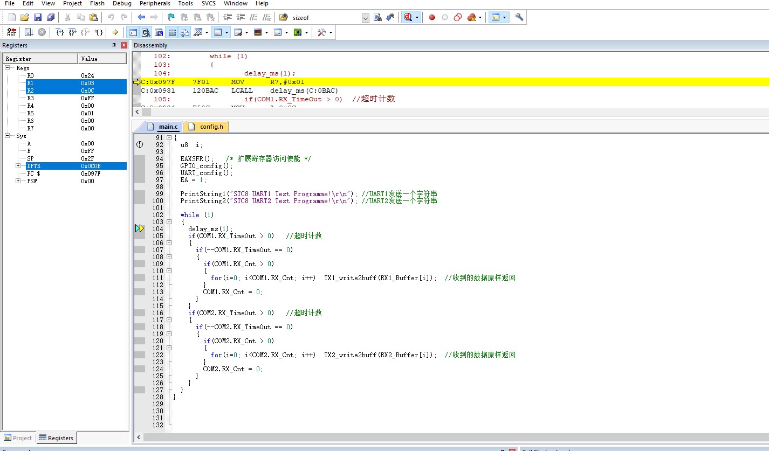
Task: Click the Step over icon
Action: 73,32
